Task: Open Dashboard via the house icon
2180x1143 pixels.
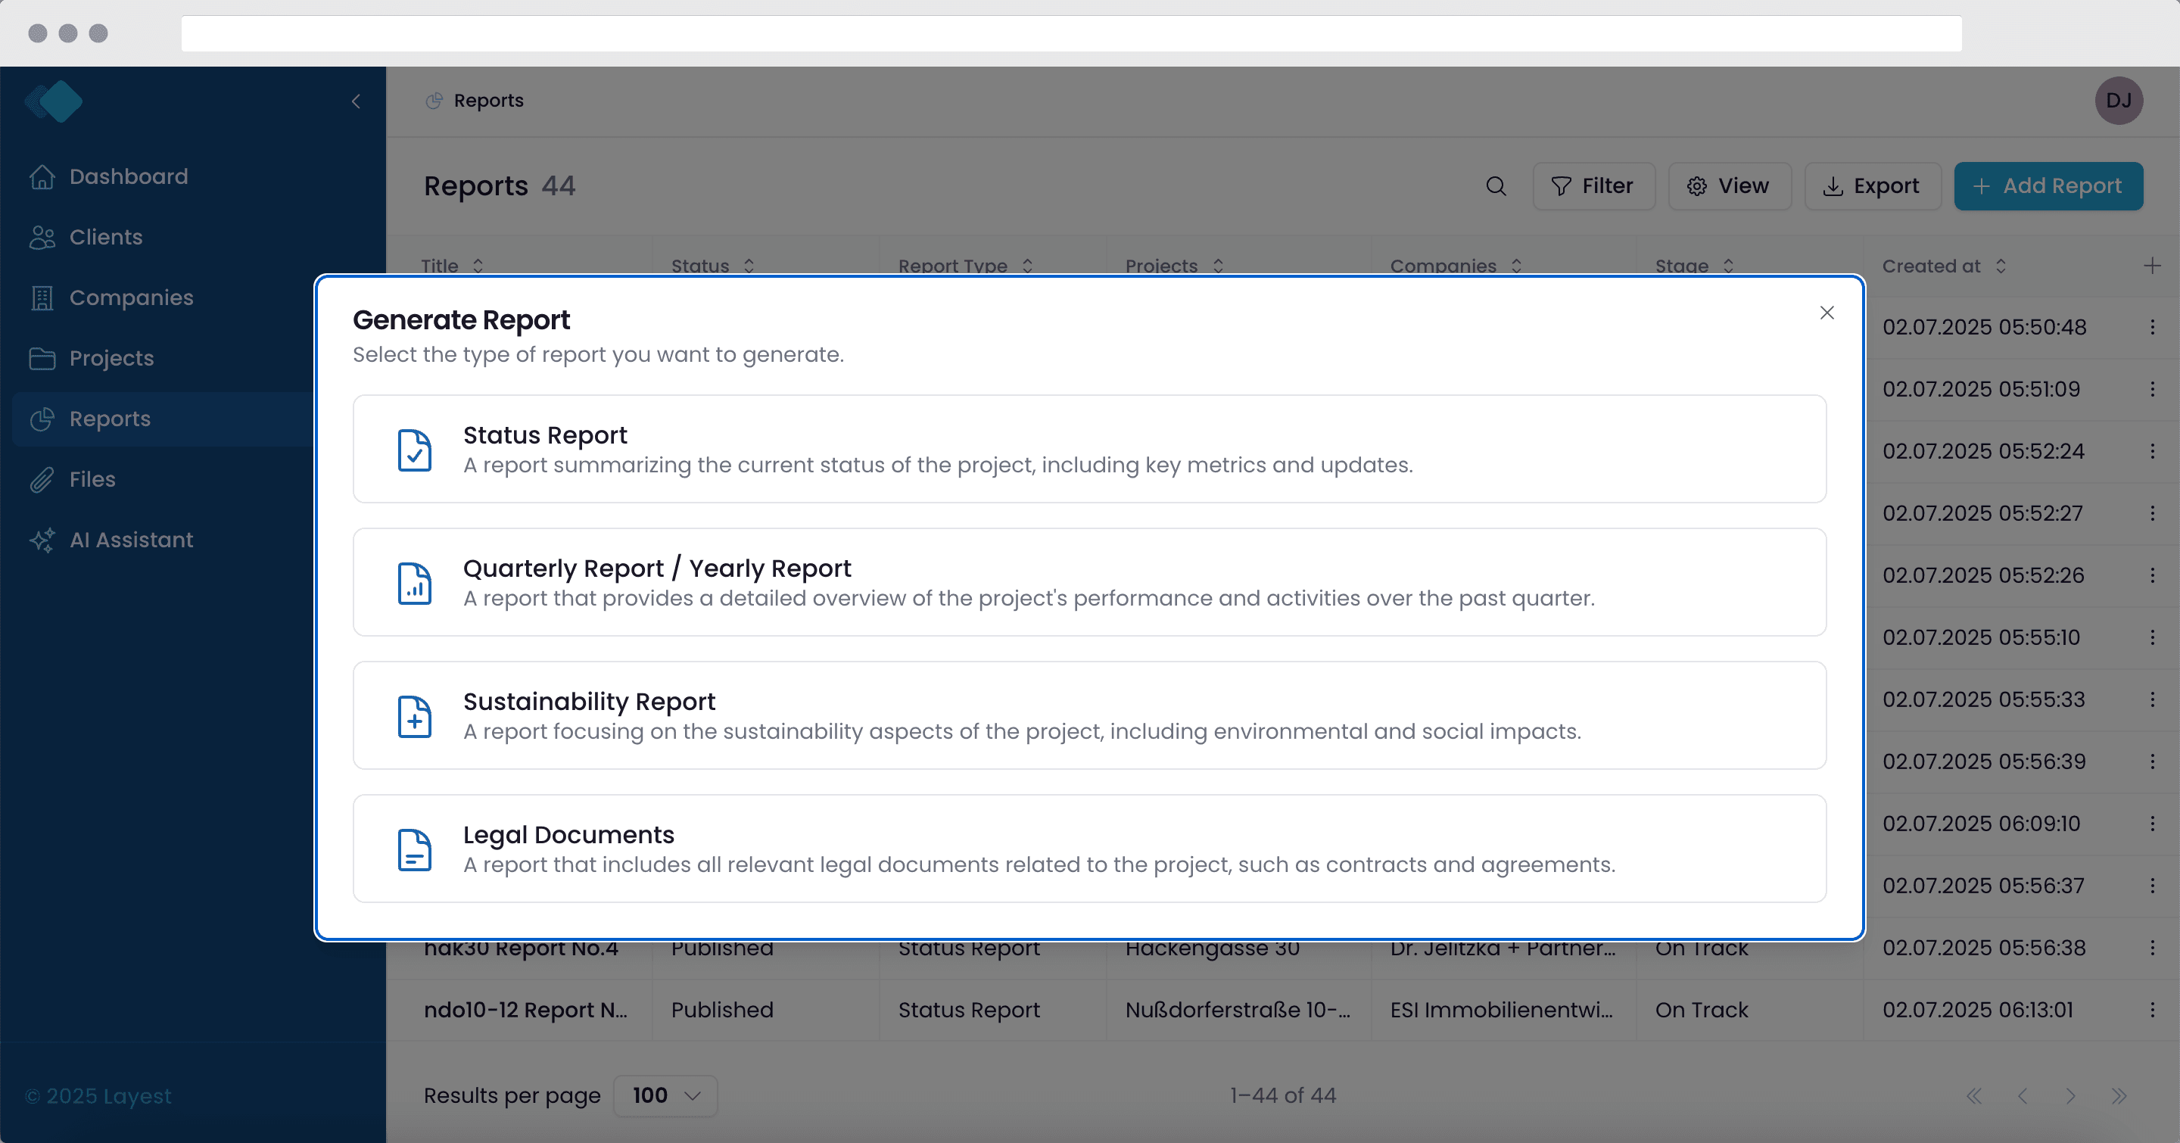Action: click(42, 176)
